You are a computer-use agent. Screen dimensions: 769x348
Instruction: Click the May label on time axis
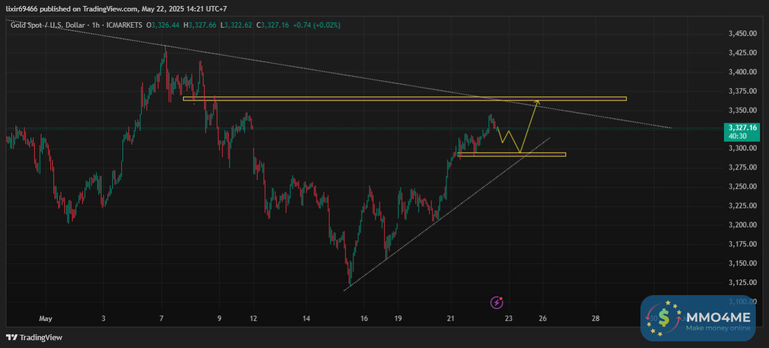point(46,318)
